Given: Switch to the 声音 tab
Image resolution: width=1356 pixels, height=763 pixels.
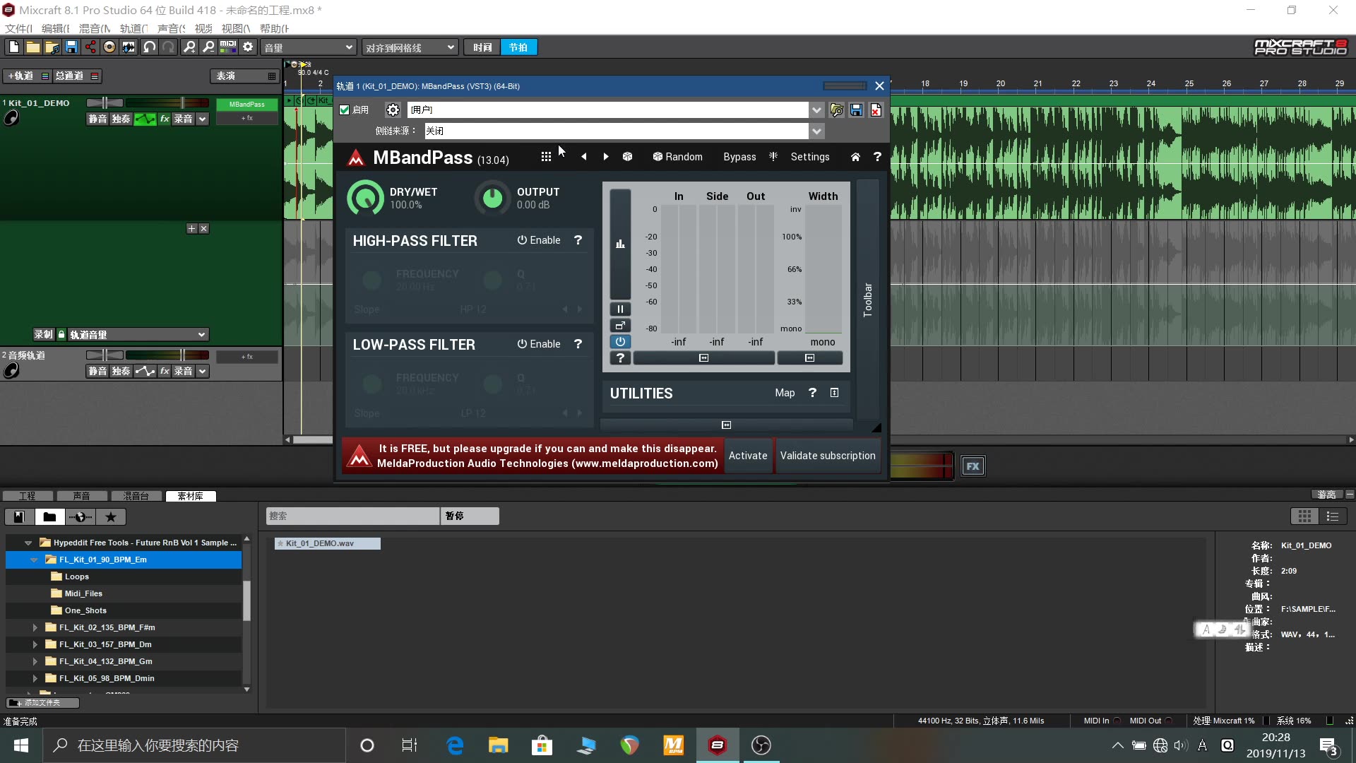Looking at the screenshot, I should click(x=82, y=496).
